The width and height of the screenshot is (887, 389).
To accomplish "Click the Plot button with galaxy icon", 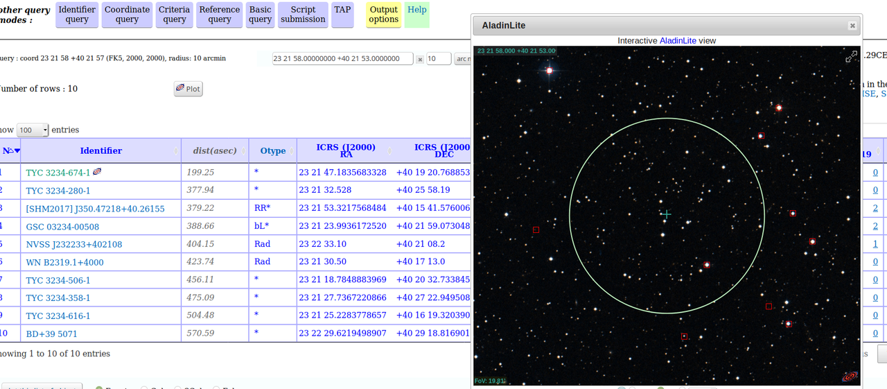I will [x=188, y=89].
